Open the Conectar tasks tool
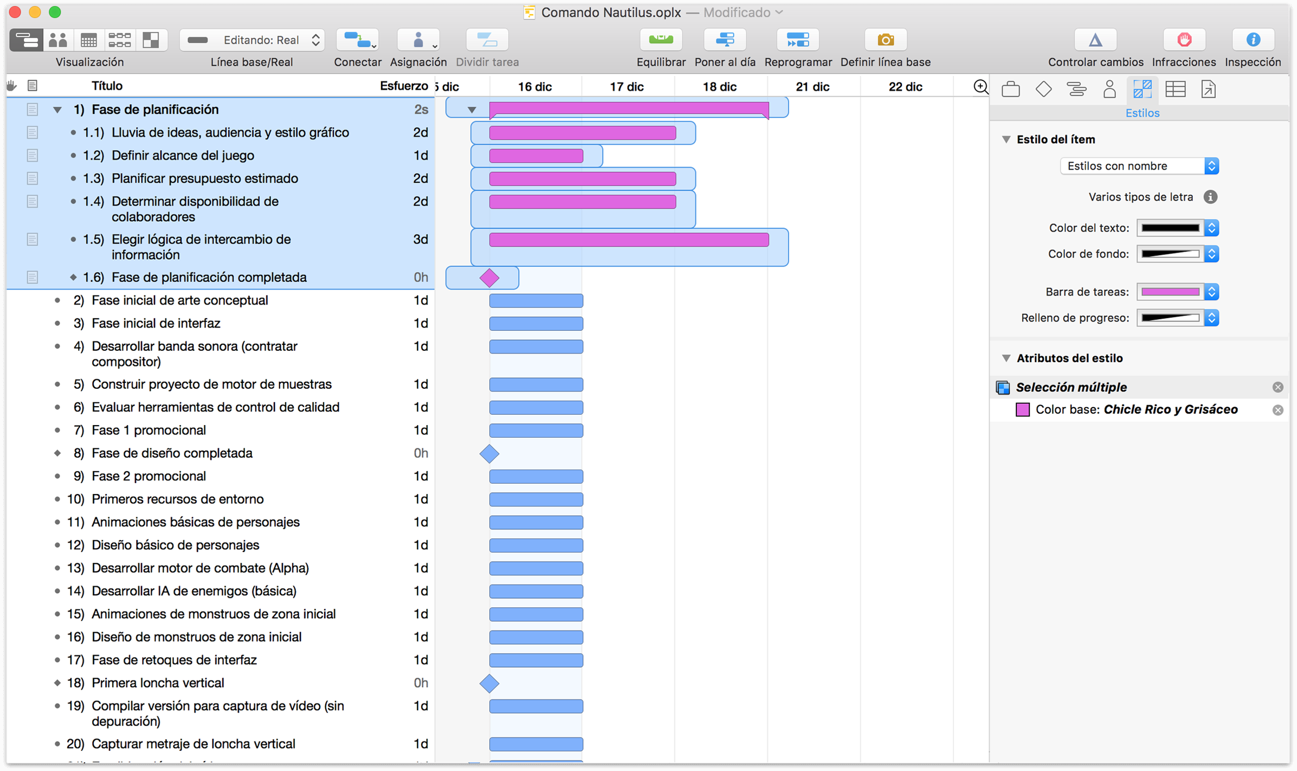 pyautogui.click(x=357, y=40)
